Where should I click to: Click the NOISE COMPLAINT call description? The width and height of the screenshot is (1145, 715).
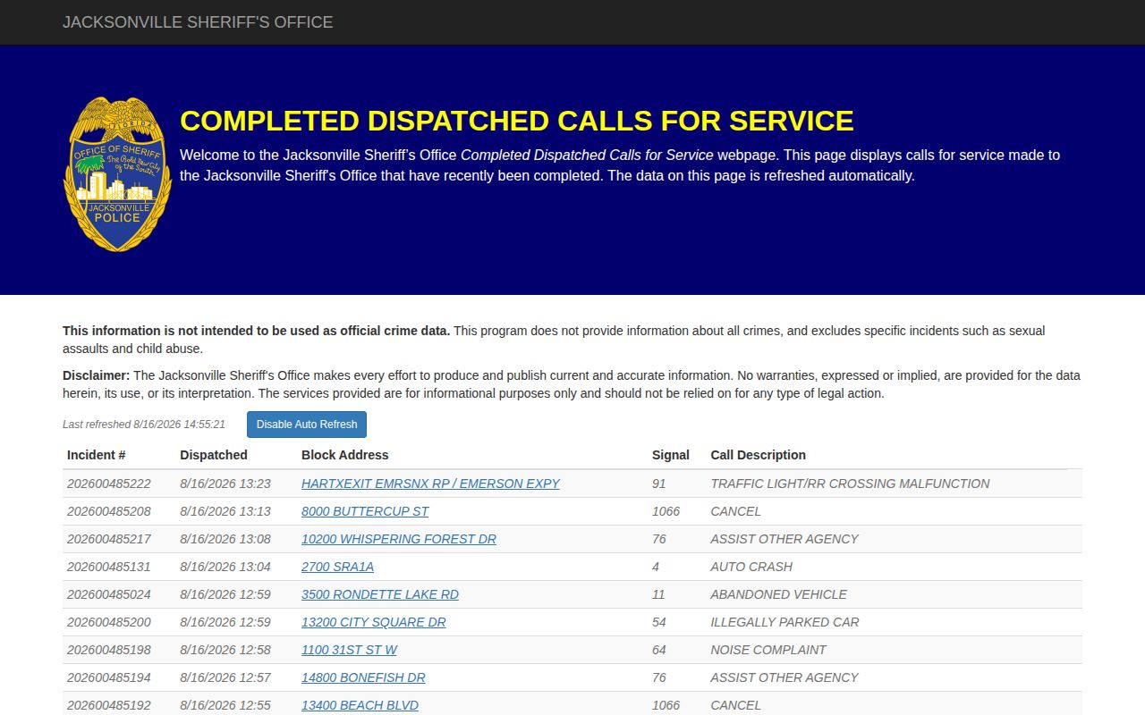click(x=768, y=650)
